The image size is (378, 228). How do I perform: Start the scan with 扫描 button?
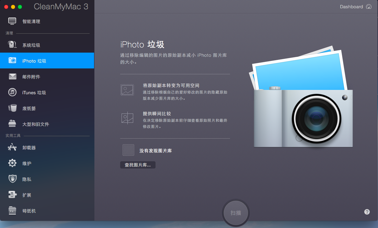236,213
